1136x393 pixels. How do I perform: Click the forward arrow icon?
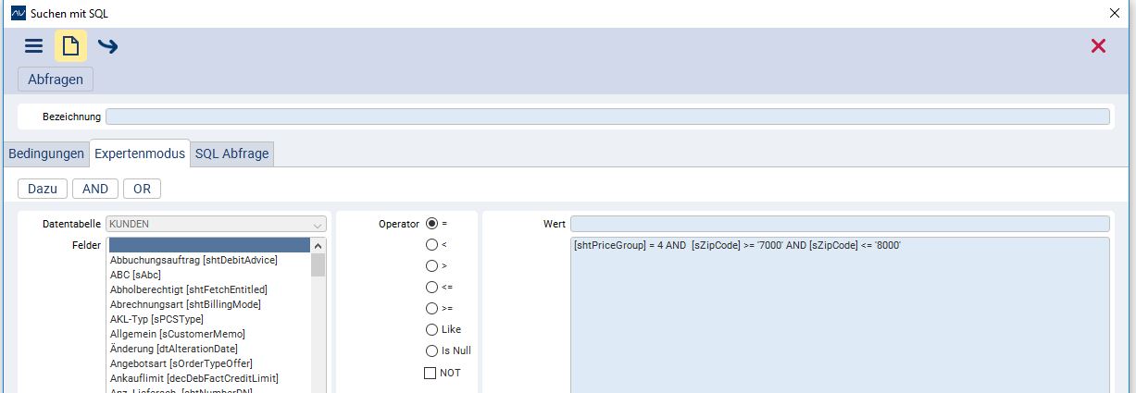[x=107, y=46]
